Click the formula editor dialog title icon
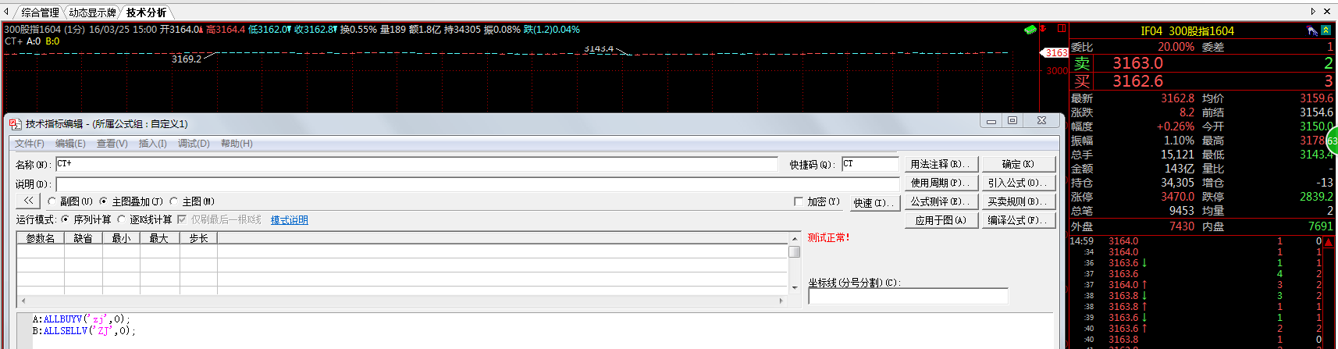 pyautogui.click(x=15, y=123)
